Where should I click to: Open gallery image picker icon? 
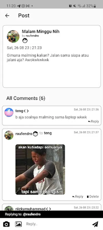18,224
